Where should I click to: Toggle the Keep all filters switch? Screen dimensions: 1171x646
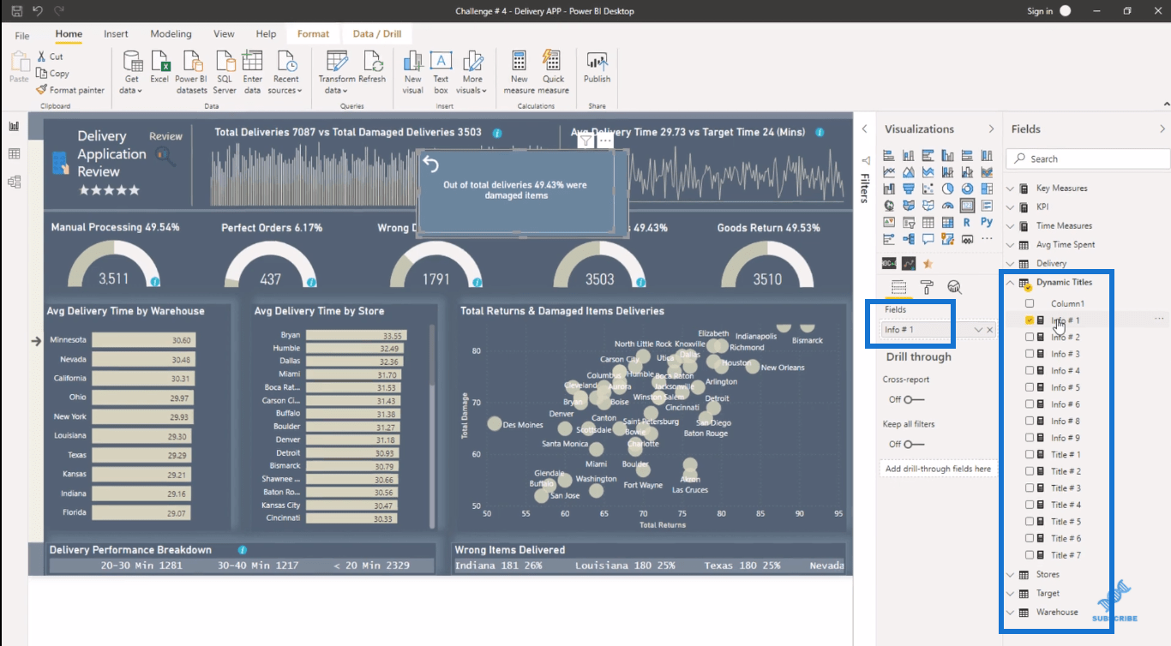[x=914, y=444]
